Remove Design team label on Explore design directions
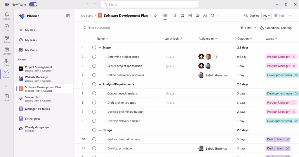This screenshot has width=299, height=157. click(x=288, y=139)
